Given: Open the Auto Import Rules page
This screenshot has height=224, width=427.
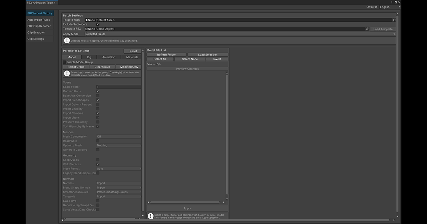Looking at the screenshot, I should 40,20.
